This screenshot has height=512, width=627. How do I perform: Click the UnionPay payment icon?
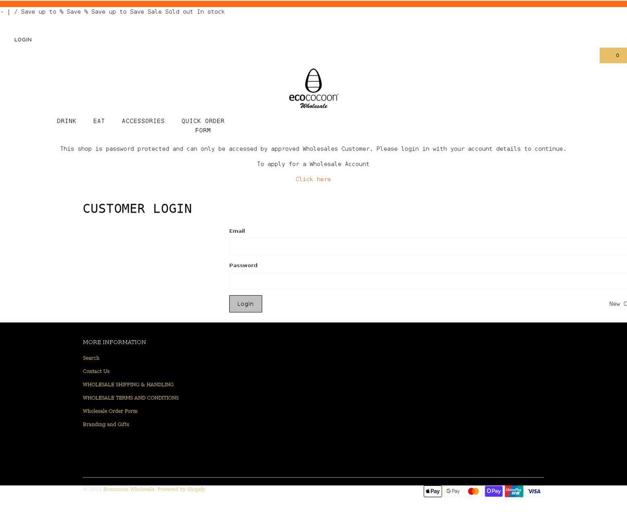coord(514,491)
